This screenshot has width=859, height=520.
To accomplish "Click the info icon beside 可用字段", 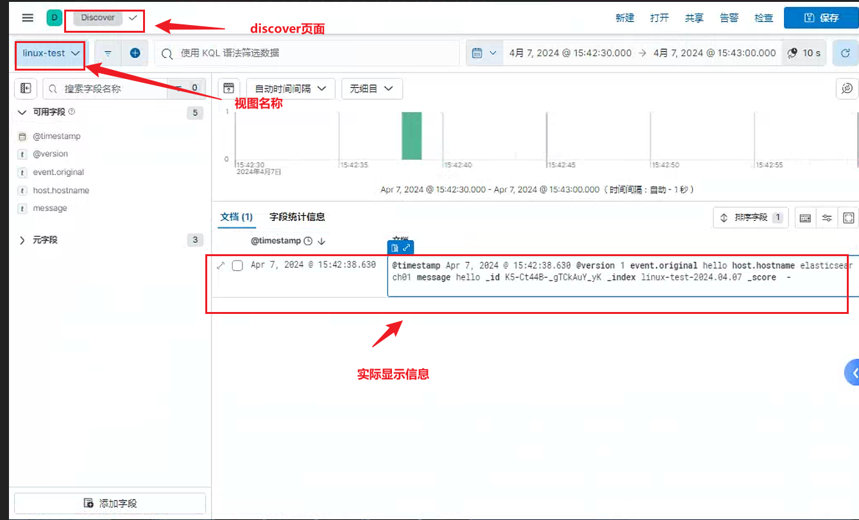I will [72, 112].
